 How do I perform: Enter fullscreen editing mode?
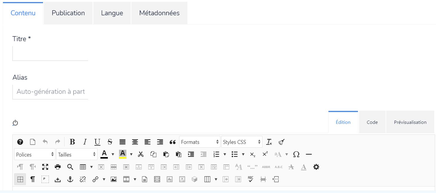[x=45, y=167]
